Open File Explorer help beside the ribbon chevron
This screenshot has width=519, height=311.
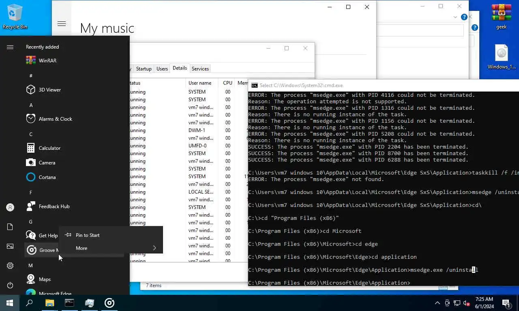point(464,17)
